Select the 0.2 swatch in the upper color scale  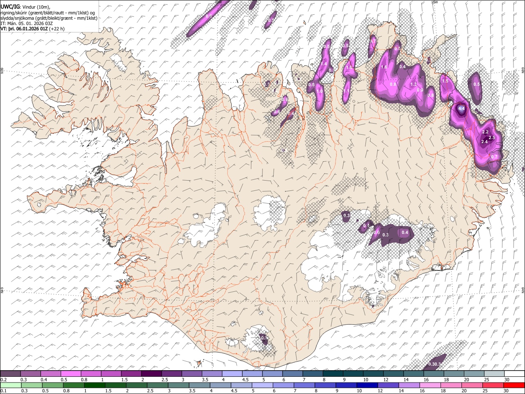pos(10,374)
